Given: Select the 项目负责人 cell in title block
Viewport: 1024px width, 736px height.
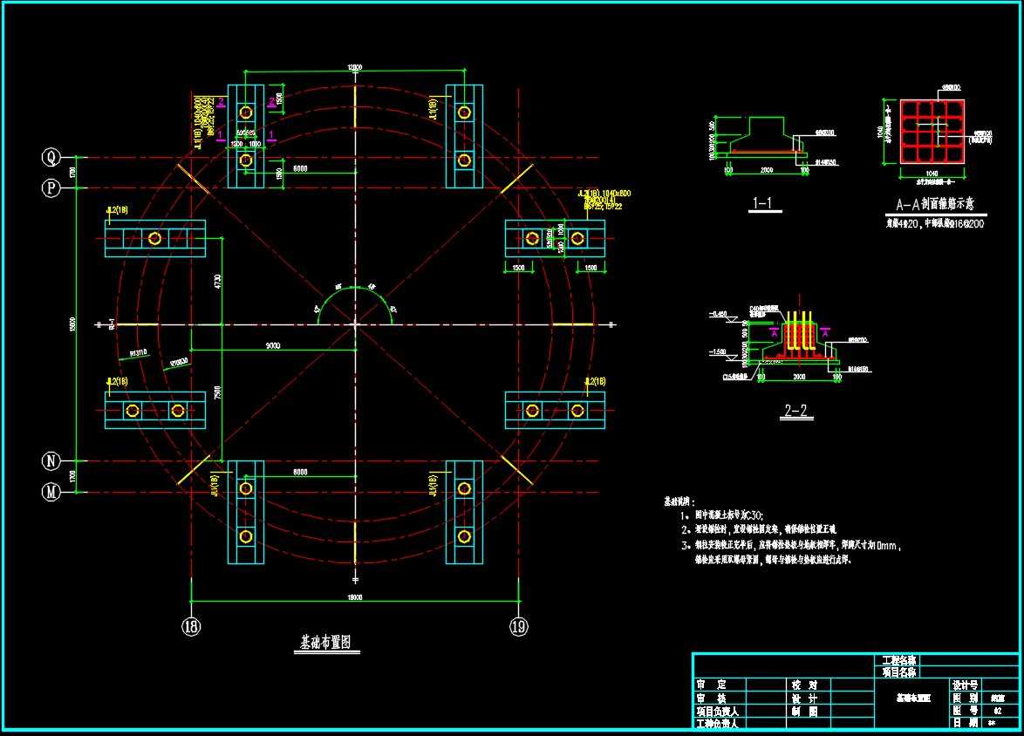Looking at the screenshot, I should tap(719, 712).
